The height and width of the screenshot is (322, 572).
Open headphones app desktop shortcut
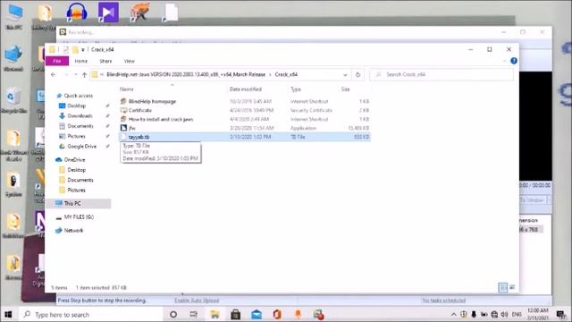pos(76,12)
